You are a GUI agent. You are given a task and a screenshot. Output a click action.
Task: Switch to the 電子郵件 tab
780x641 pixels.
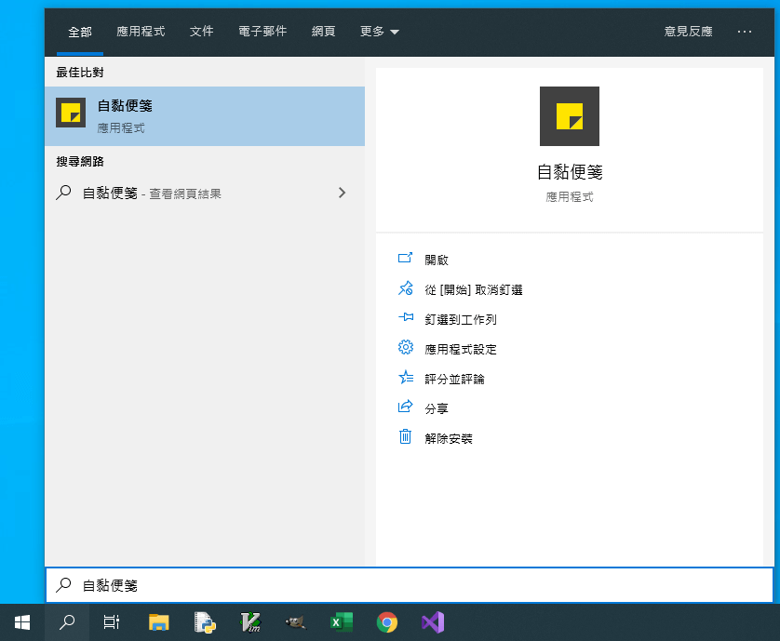point(262,32)
